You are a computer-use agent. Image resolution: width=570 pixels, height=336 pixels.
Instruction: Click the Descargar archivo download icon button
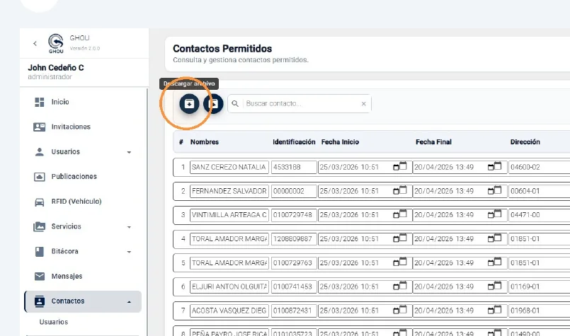(189, 104)
